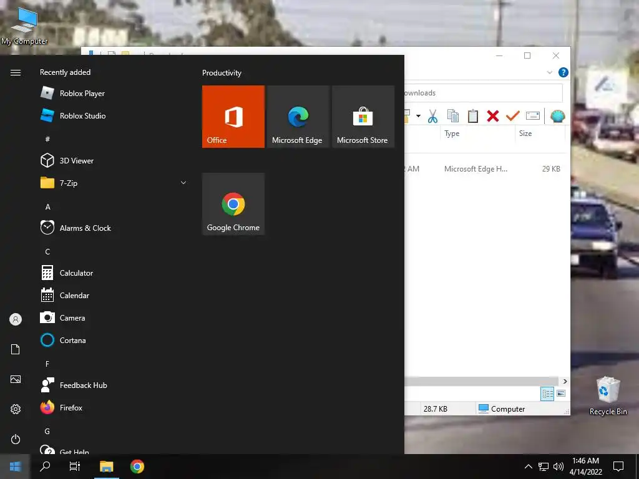Jump to letter F section header
Viewport: 639px width, 479px height.
[x=47, y=364]
